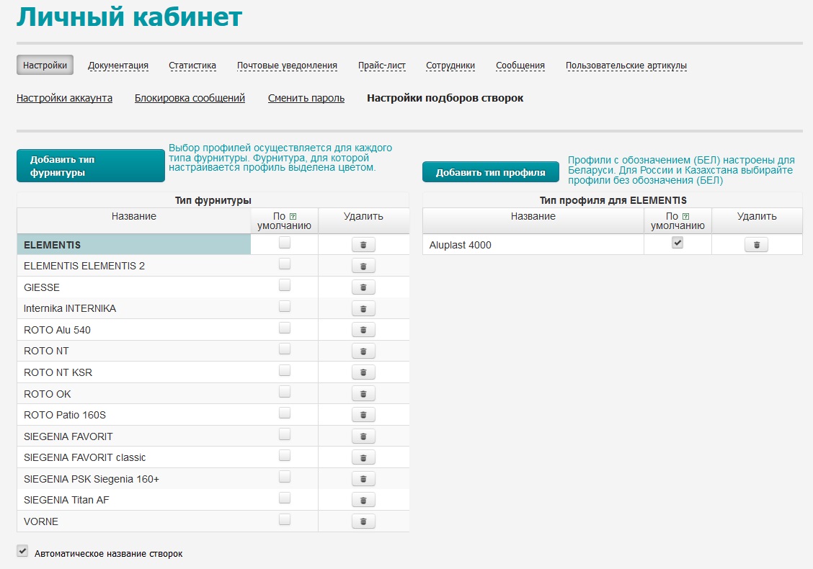Click the Добавить тип фурнитуры button
Viewport: 813px width, 569px height.
click(90, 166)
